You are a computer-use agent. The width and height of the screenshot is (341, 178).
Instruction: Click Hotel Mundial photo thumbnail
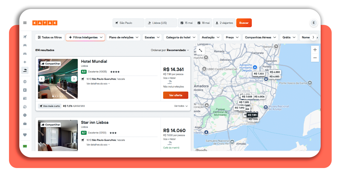coord(58,79)
